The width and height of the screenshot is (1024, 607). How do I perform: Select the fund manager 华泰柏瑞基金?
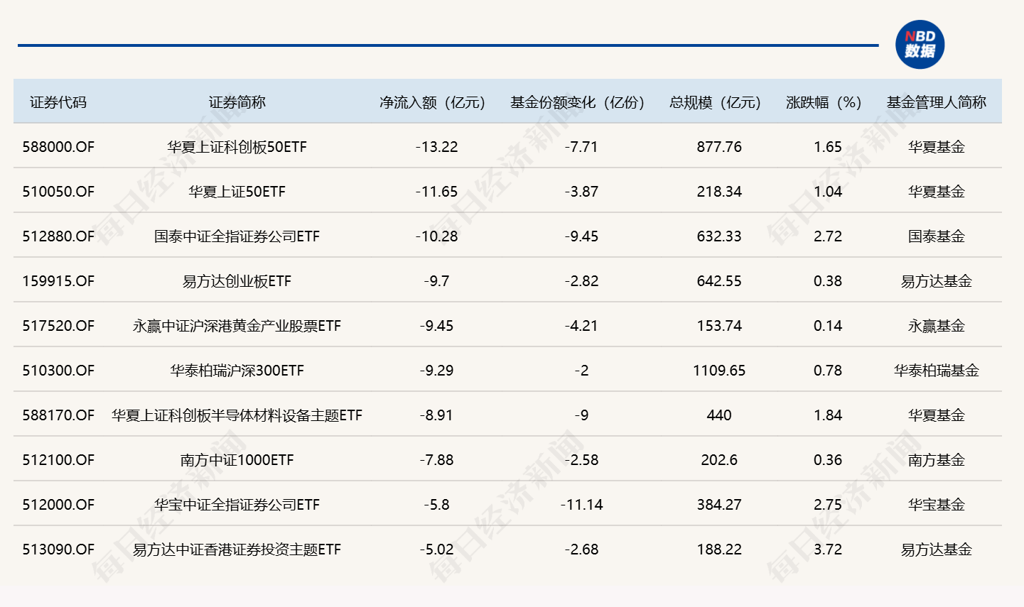pos(937,371)
